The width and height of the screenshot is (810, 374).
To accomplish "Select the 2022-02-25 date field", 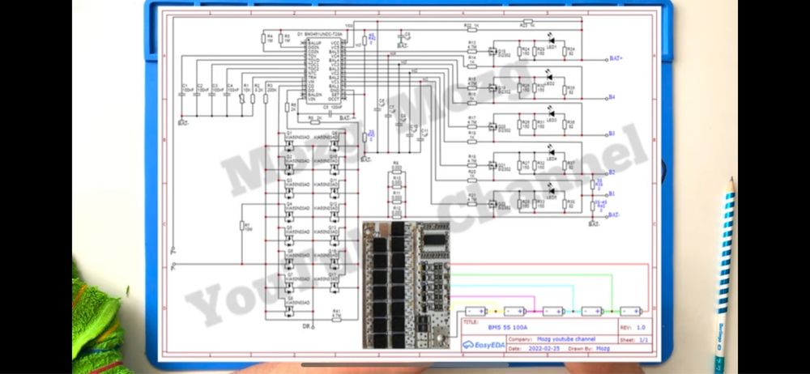I will 543,349.
